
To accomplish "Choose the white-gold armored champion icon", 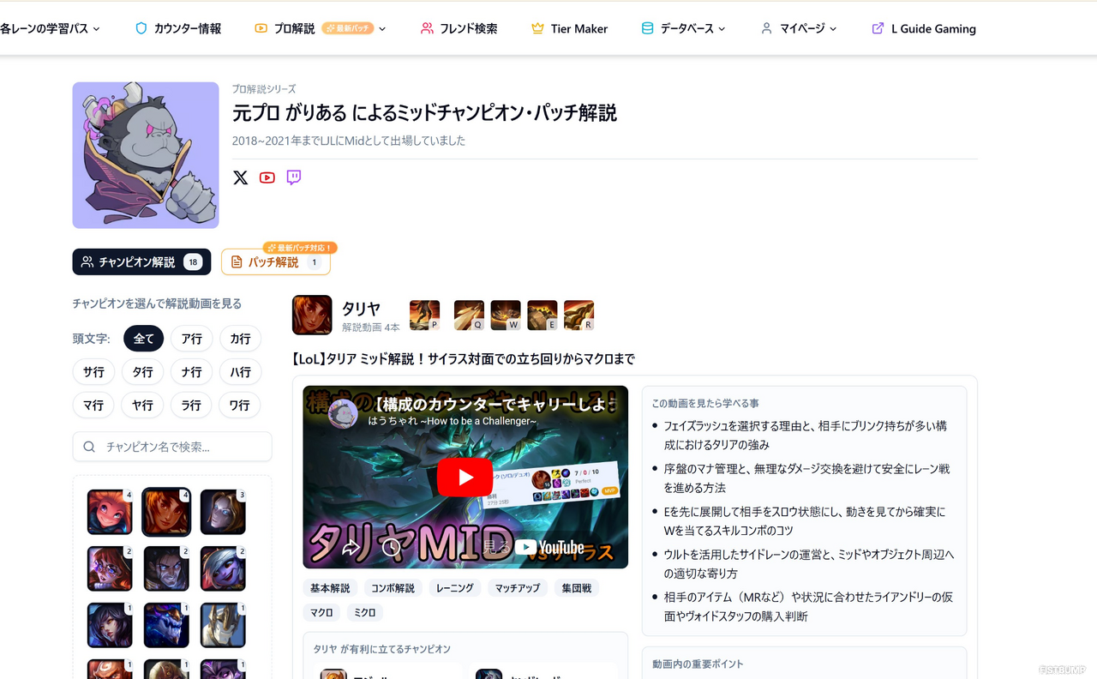I will tap(223, 625).
